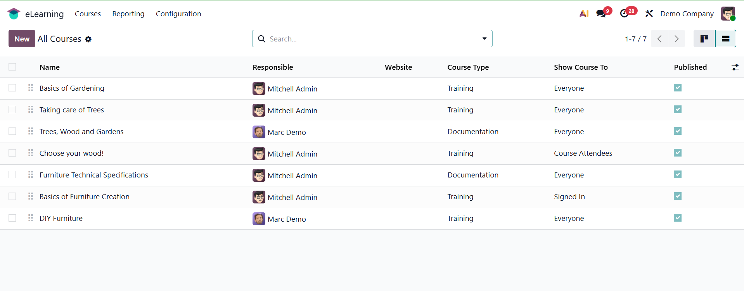
Task: Toggle Published for Choose your wood!
Action: click(x=678, y=153)
